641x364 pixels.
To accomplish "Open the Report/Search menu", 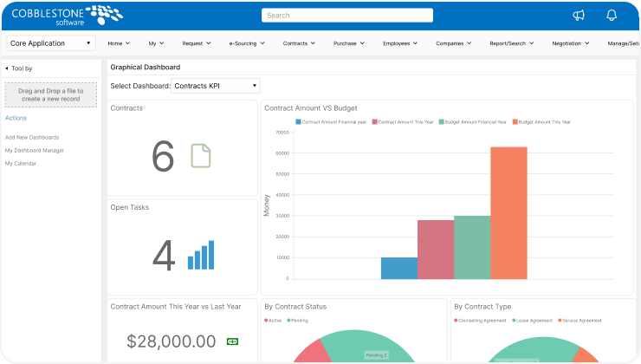I will point(508,42).
